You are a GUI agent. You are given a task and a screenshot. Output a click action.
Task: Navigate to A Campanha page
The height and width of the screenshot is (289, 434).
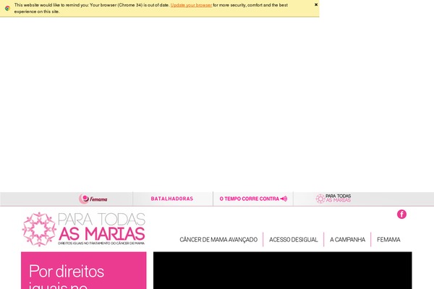pos(347,239)
